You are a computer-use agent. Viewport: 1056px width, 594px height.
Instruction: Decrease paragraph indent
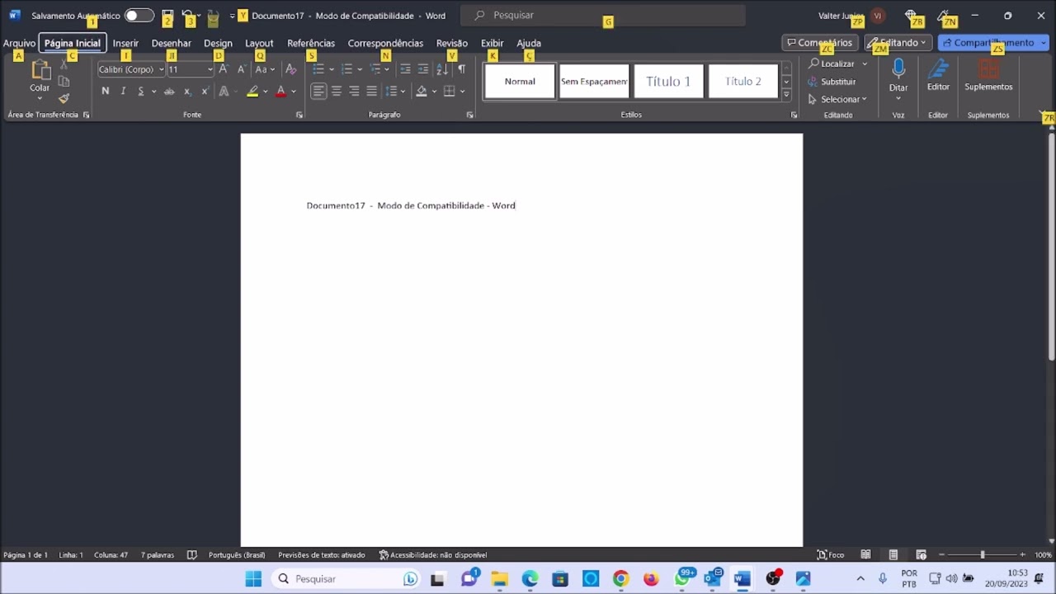405,69
